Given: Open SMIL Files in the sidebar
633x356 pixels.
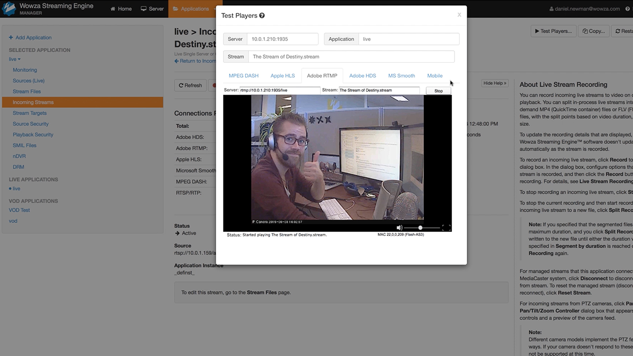Looking at the screenshot, I should click(25, 145).
